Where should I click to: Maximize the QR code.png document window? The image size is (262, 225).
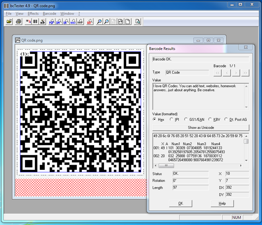pyautogui.click(x=208, y=40)
